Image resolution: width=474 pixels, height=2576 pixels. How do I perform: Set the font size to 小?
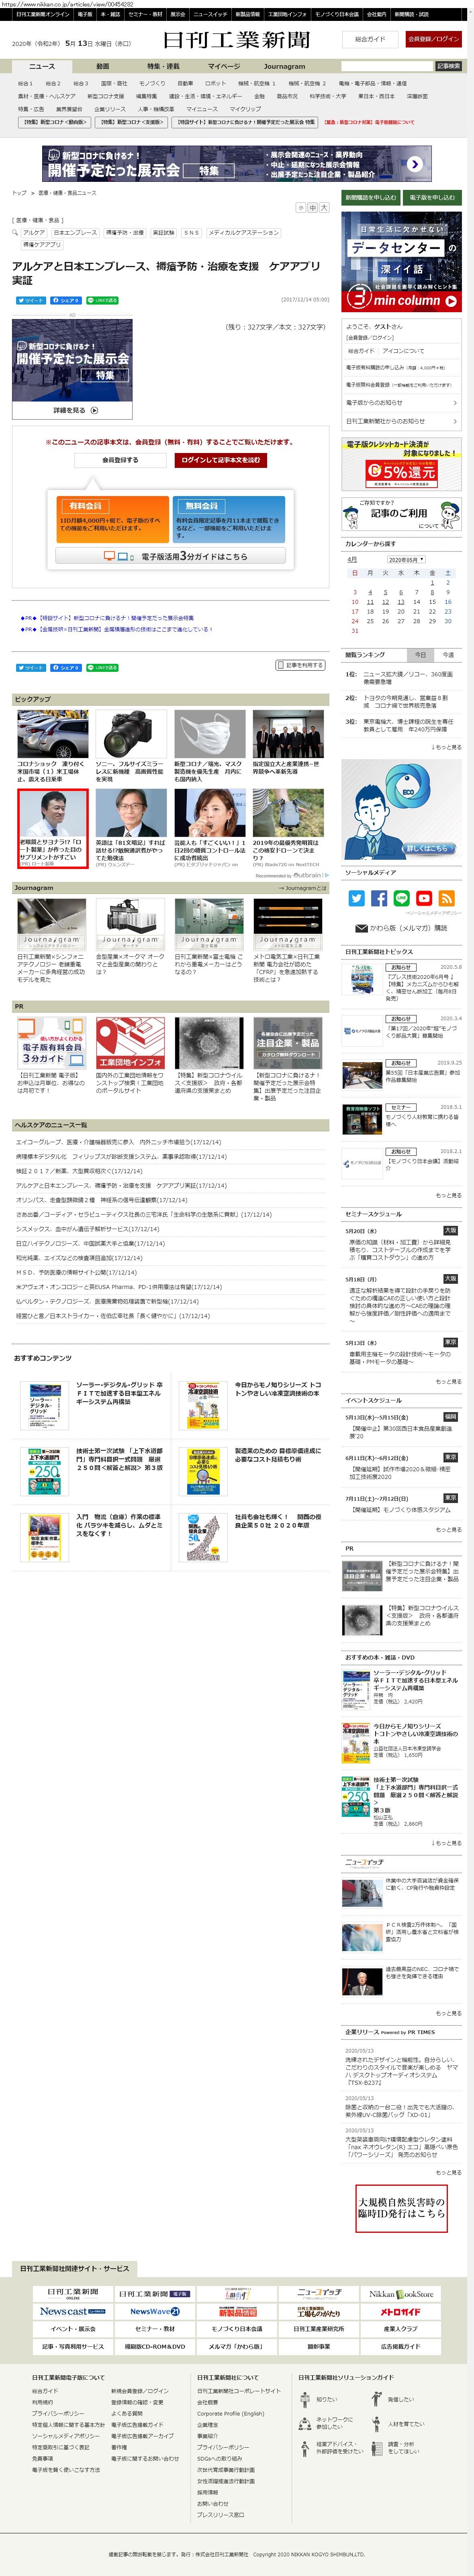[x=300, y=208]
